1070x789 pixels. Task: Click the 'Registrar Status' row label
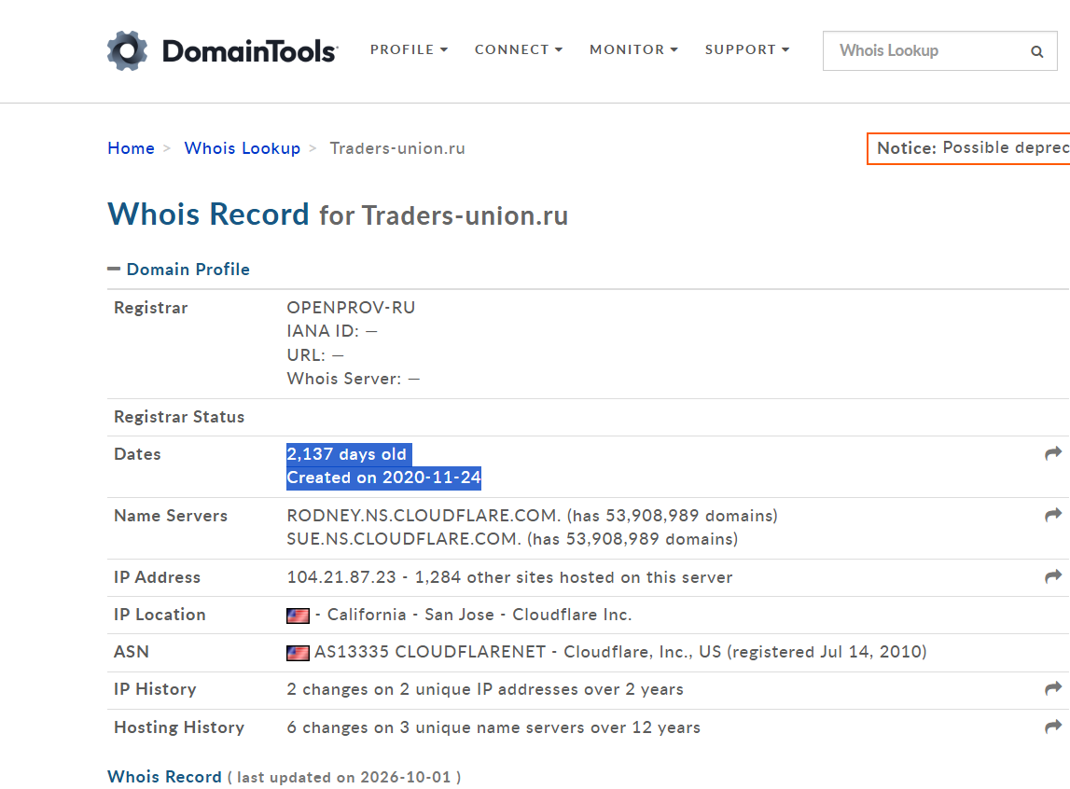179,417
